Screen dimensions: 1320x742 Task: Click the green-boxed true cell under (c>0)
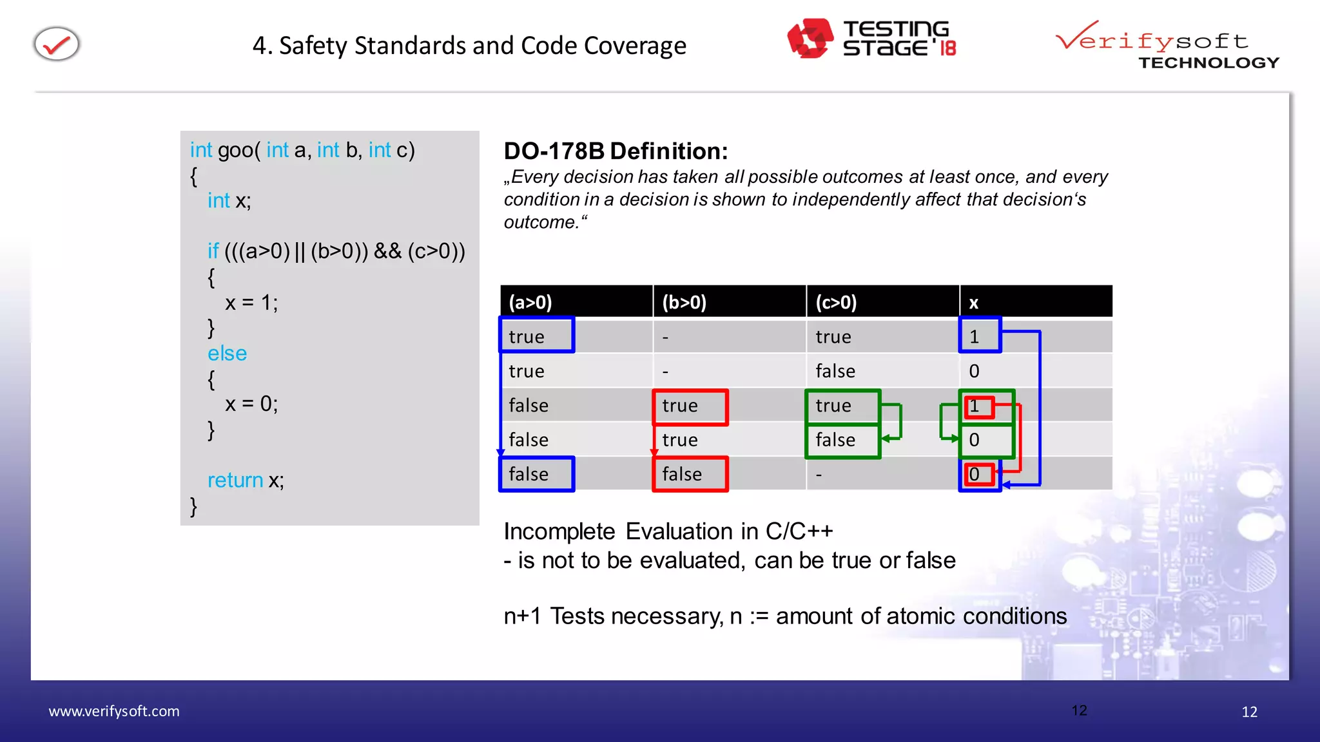(842, 406)
